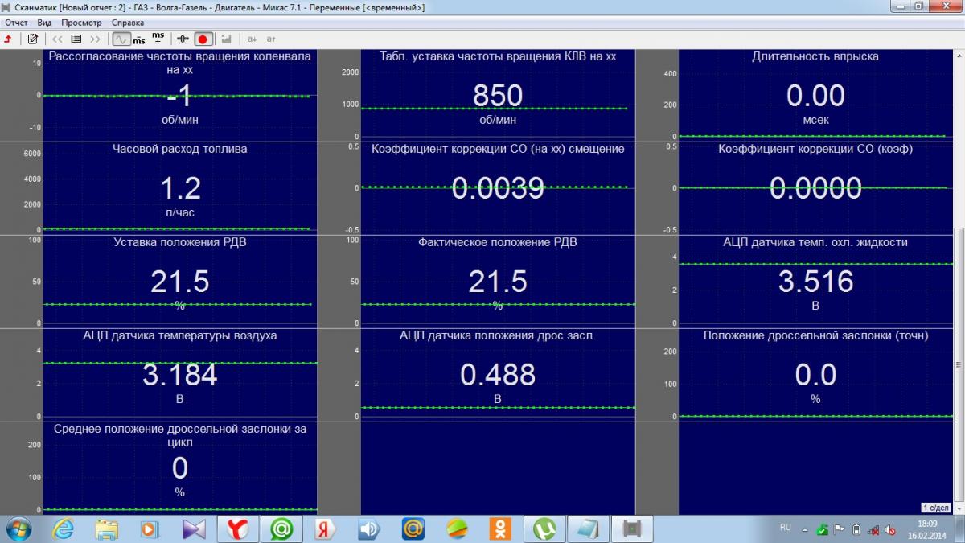This screenshot has width=965, height=543.
Task: Click the grayed save chart icon
Action: pos(226,39)
